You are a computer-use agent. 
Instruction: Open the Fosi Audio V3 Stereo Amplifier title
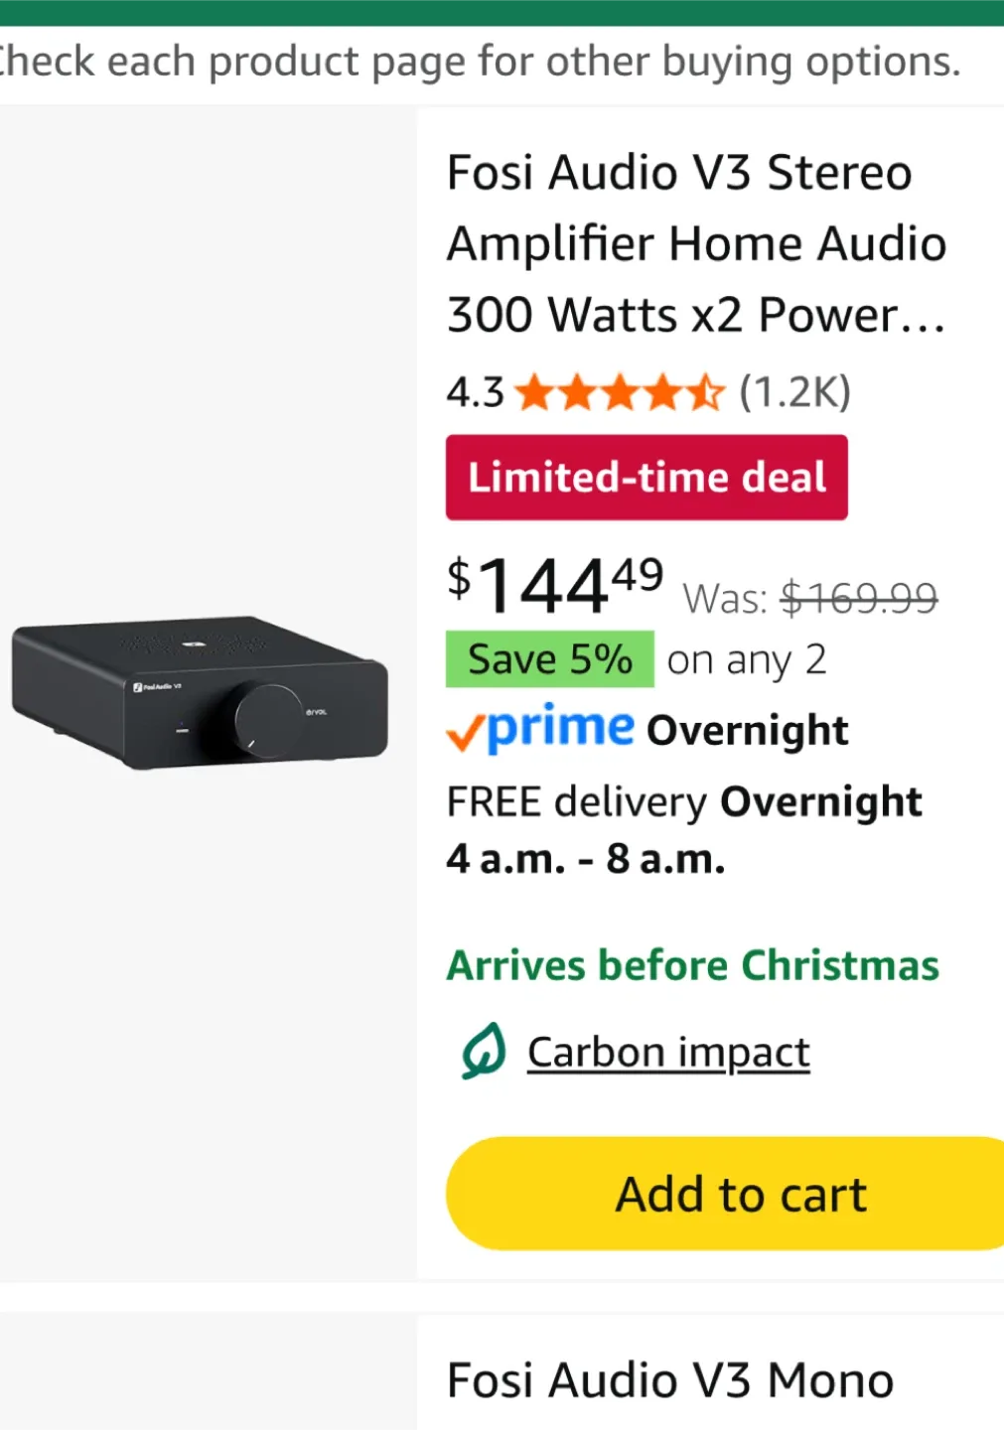point(695,243)
